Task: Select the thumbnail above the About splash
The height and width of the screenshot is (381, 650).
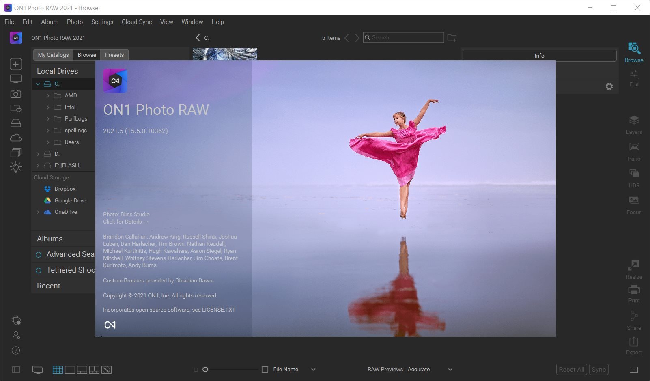Action: (x=225, y=54)
